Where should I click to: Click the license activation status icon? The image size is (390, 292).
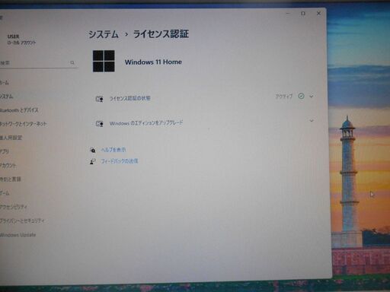99,99
